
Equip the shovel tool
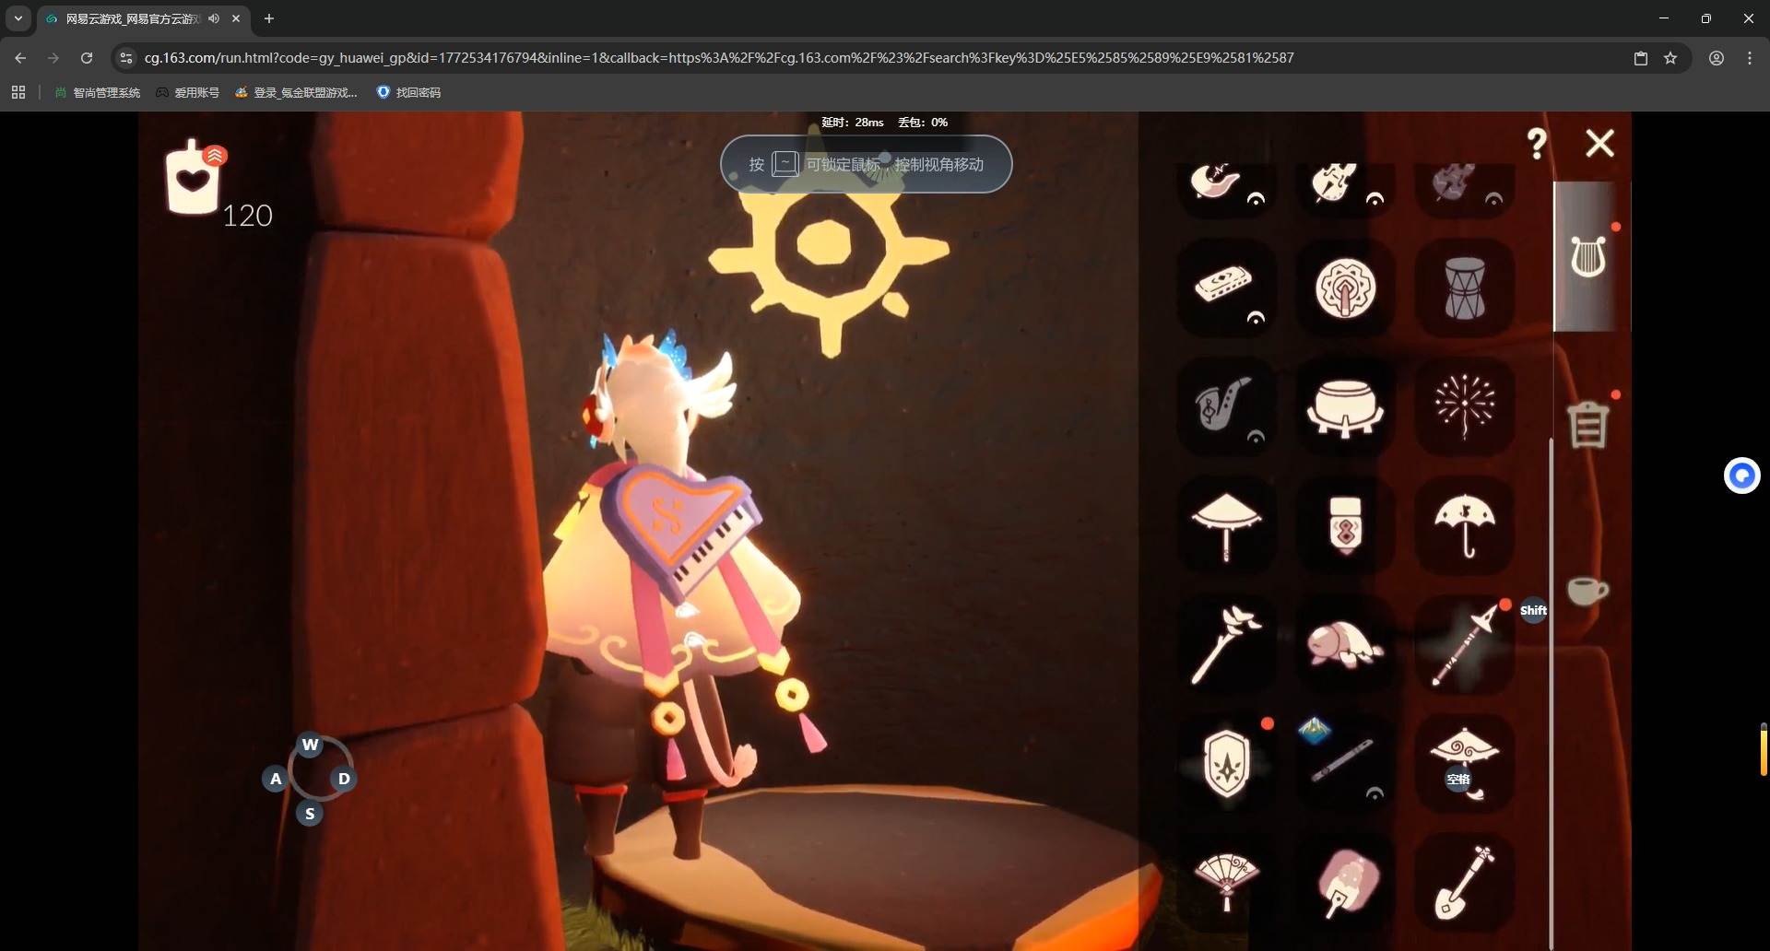(x=1464, y=882)
